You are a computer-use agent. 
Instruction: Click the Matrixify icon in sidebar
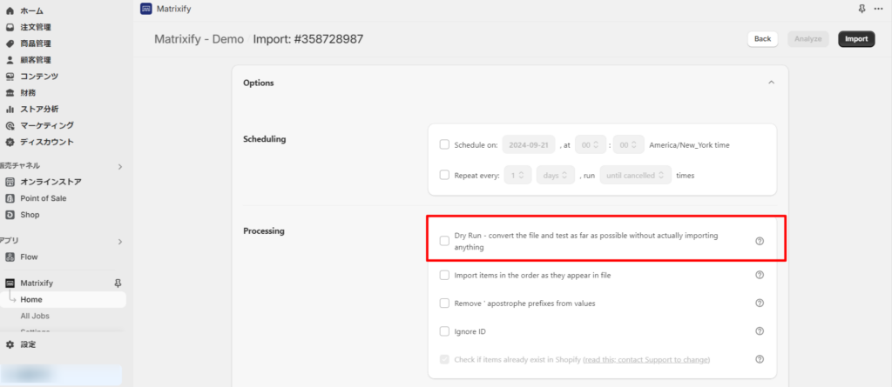tap(10, 283)
